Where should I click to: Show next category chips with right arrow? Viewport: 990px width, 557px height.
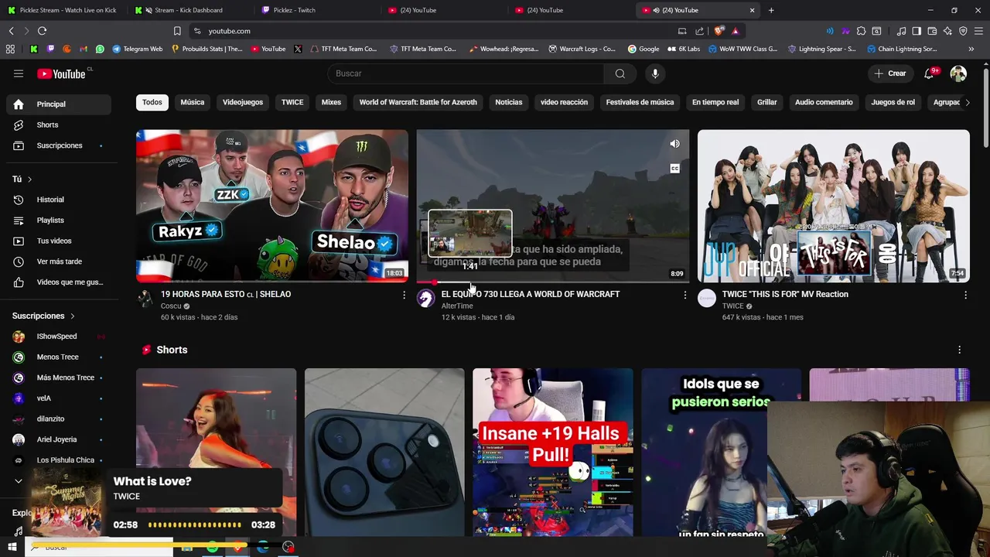pos(966,102)
